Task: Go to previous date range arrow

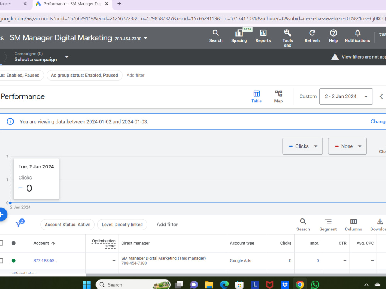Action: point(381,97)
